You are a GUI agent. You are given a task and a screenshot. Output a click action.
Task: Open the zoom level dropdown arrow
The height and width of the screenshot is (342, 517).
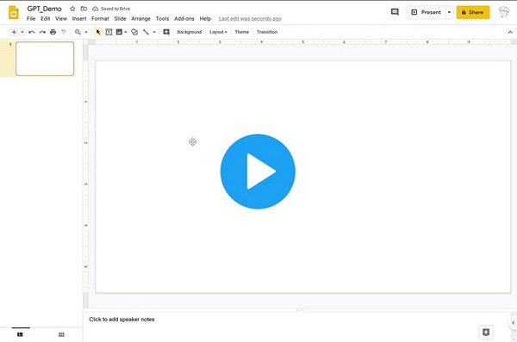tap(86, 32)
